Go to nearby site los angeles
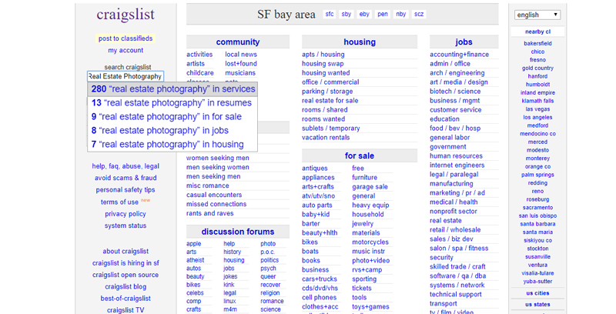Image resolution: width=616 pixels, height=314 pixels. click(537, 117)
